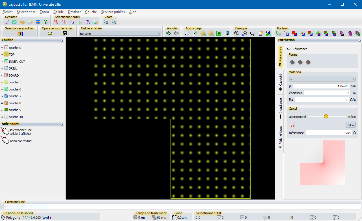The width and height of the screenshot is (362, 221).
Task: Select the orange polygon draw tool
Action: [x=22, y=22]
